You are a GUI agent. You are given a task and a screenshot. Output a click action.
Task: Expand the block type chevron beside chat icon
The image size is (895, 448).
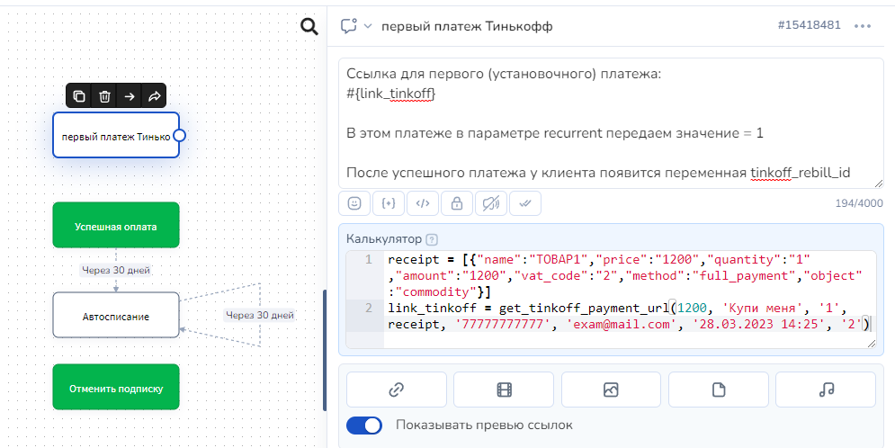tap(368, 26)
